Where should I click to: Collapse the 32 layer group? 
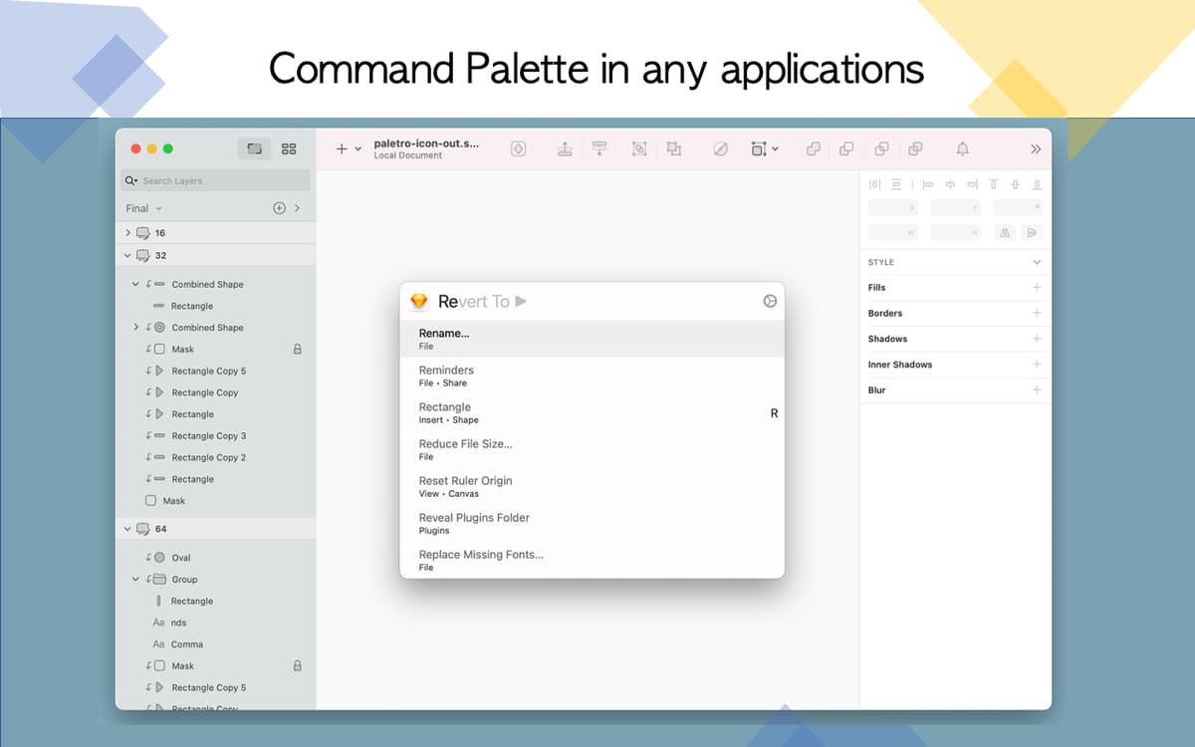tap(127, 255)
